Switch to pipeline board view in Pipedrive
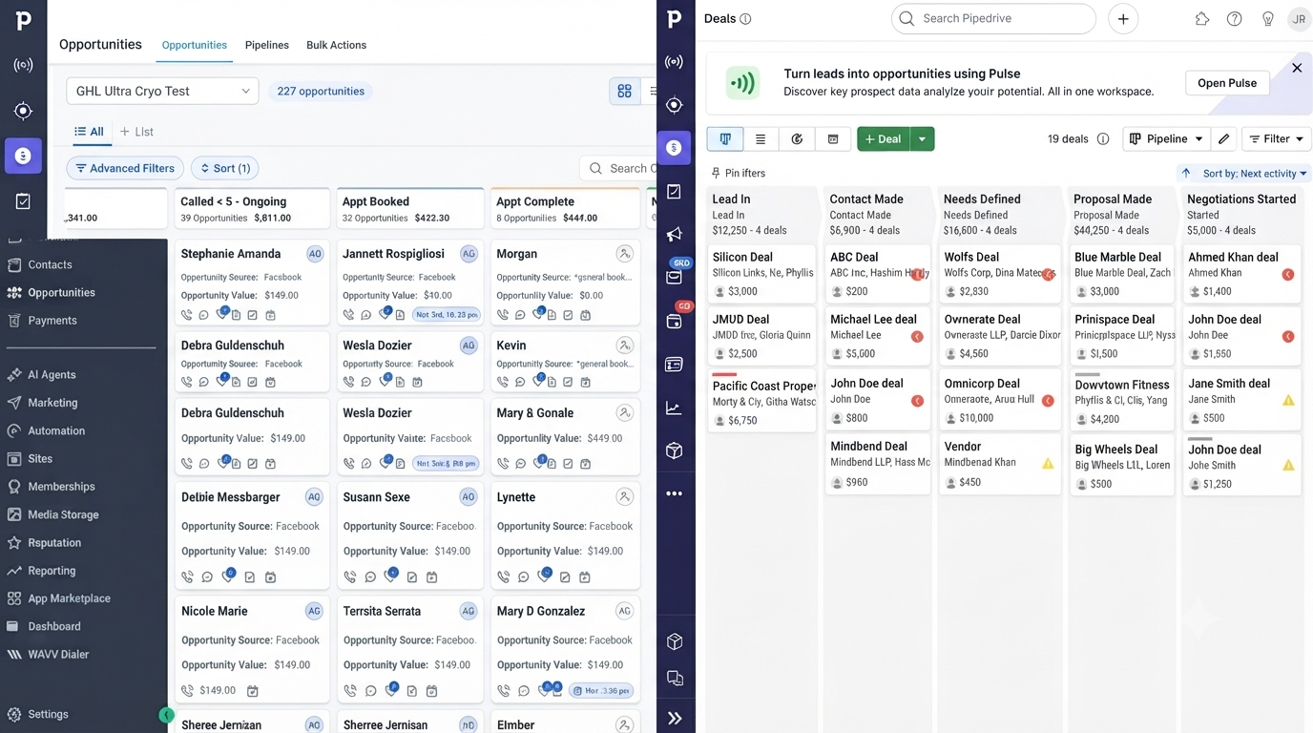The image size is (1313, 733). click(x=725, y=139)
